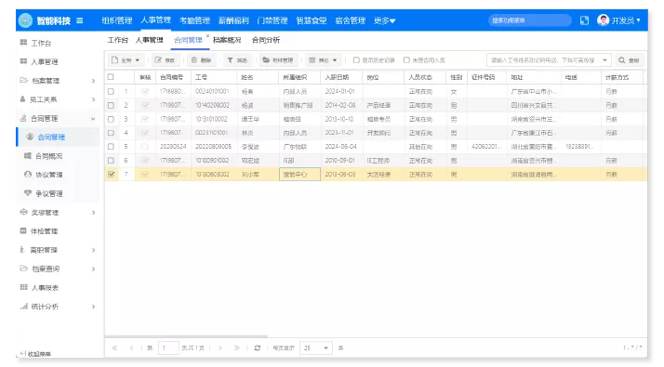Click the 人事管理 grid icon in the sidebar
Screen dimensions: 664x367
(x=24, y=61)
